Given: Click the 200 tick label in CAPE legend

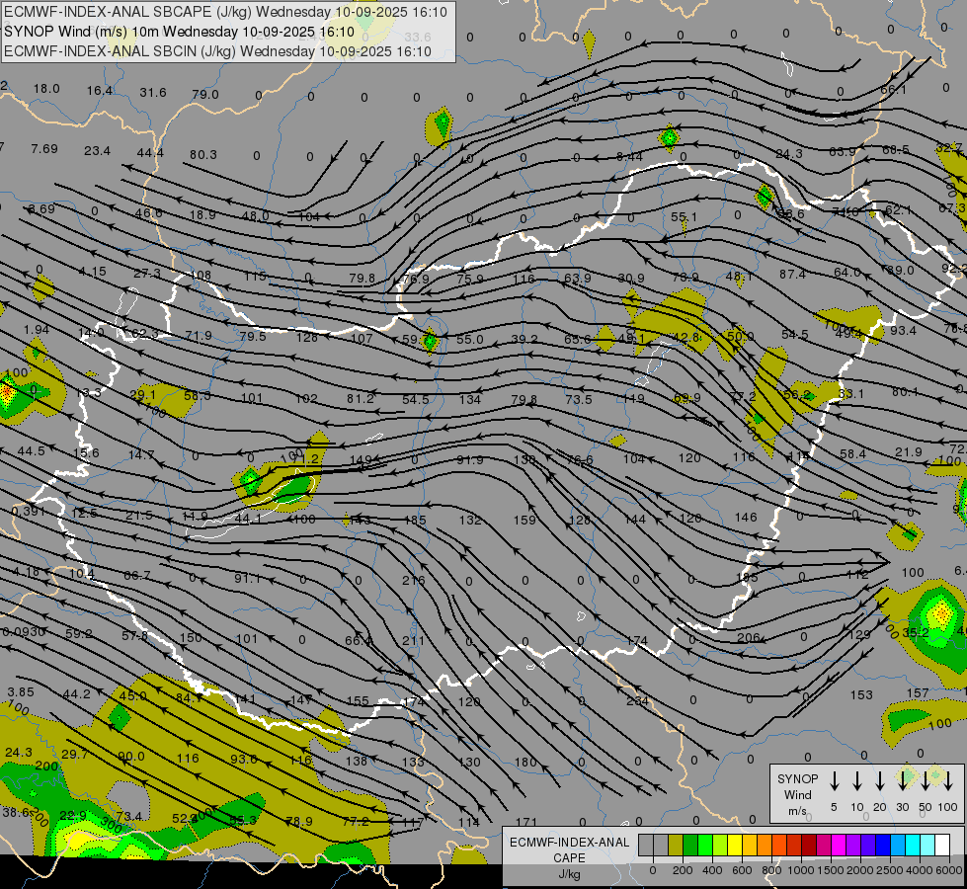Looking at the screenshot, I should point(683,870).
